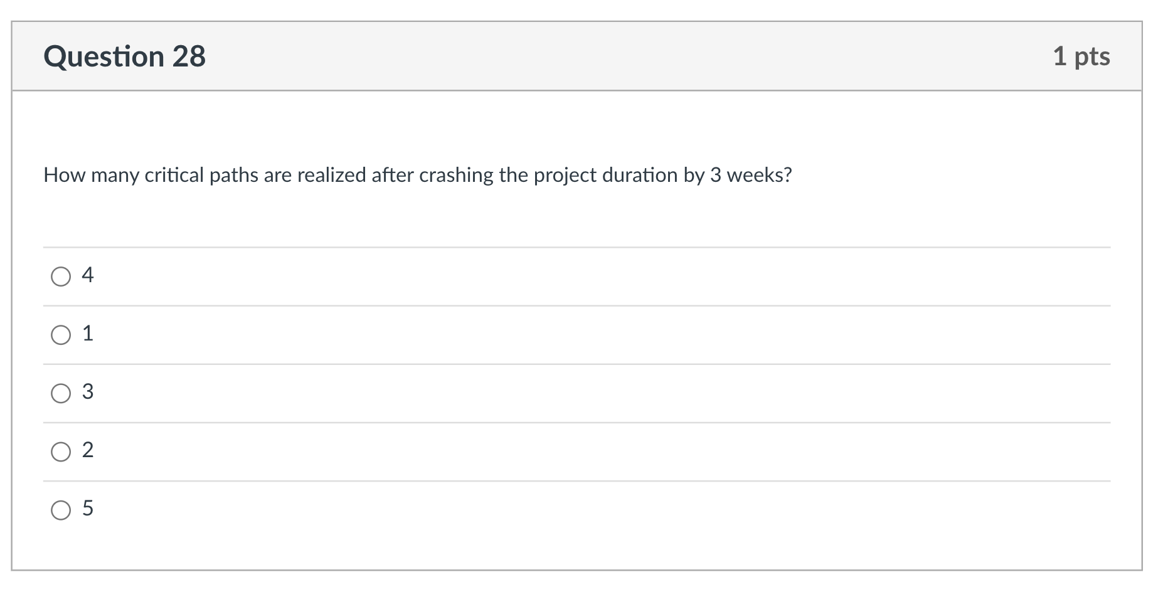1163x597 pixels.
Task: Select the radio button for answer 5
Action: 61,510
